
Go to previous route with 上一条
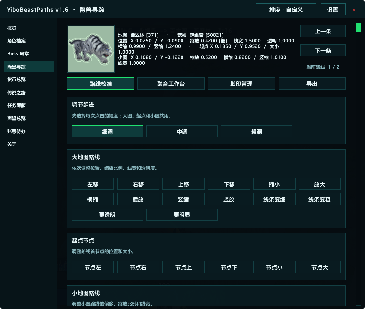point(323,31)
